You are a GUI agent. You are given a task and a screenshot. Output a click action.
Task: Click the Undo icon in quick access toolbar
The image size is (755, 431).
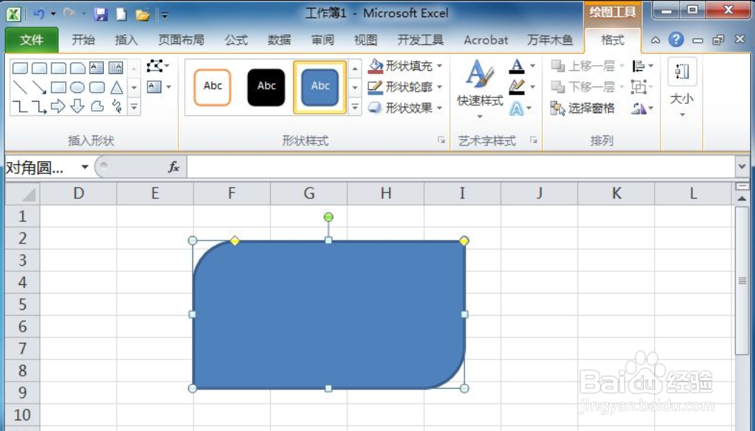39,14
